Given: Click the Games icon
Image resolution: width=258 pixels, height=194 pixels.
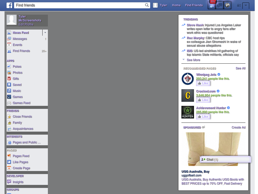Looking at the screenshot, I should (9, 97).
